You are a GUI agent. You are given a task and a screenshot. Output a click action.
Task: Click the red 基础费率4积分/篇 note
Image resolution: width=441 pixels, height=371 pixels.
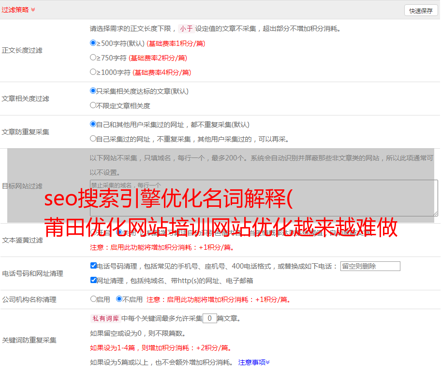coord(162,72)
